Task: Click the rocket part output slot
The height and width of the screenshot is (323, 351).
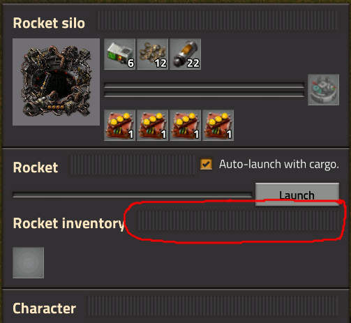Action: (323, 90)
